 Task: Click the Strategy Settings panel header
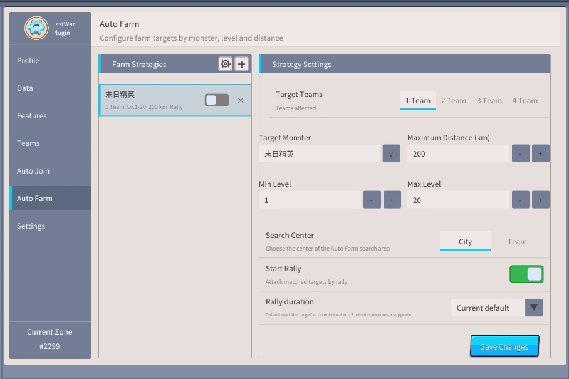405,64
